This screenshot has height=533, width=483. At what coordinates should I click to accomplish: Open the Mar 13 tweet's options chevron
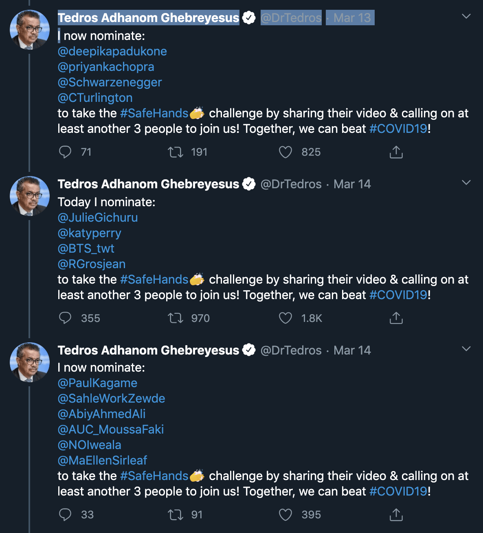click(x=466, y=16)
